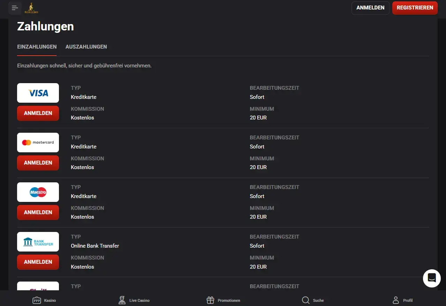Screen dimensions: 446x306
Task: Open the live chat bubble
Action: click(432, 278)
